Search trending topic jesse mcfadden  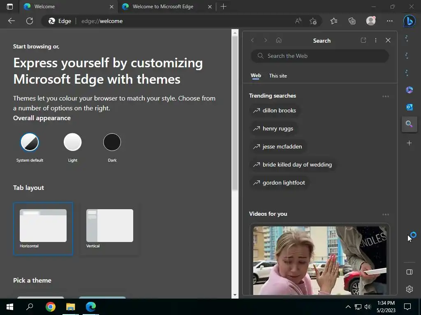tap(278, 146)
